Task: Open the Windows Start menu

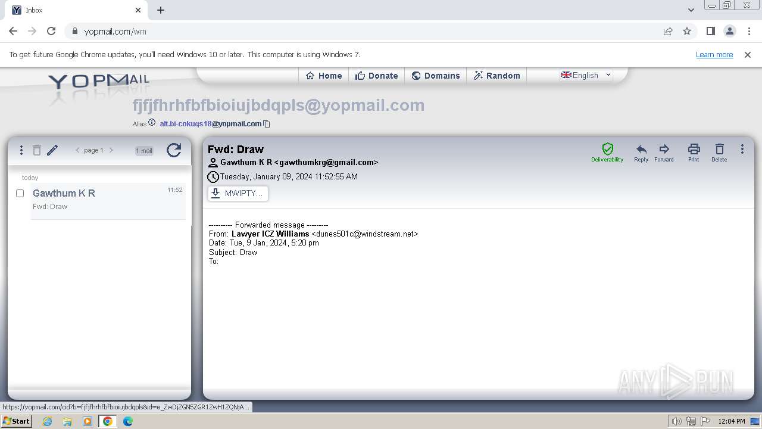Action: 17,421
